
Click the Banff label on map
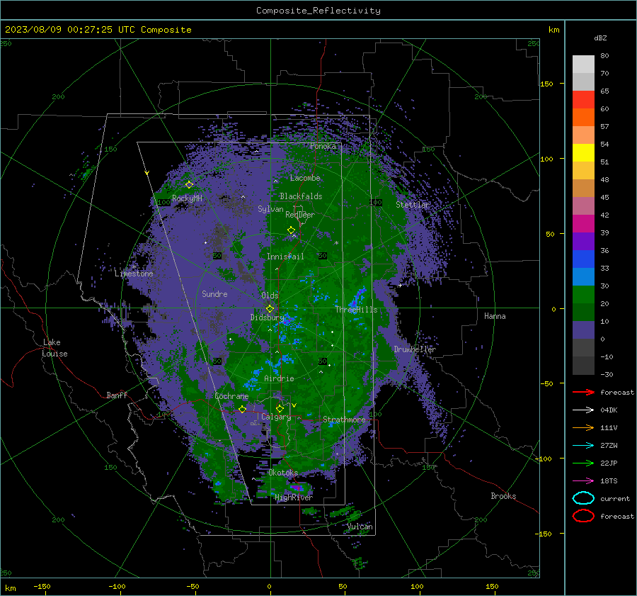pyautogui.click(x=117, y=395)
